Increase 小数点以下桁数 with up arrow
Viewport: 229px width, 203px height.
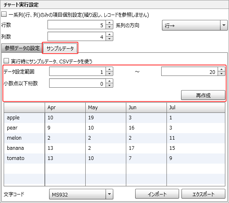click(x=109, y=81)
